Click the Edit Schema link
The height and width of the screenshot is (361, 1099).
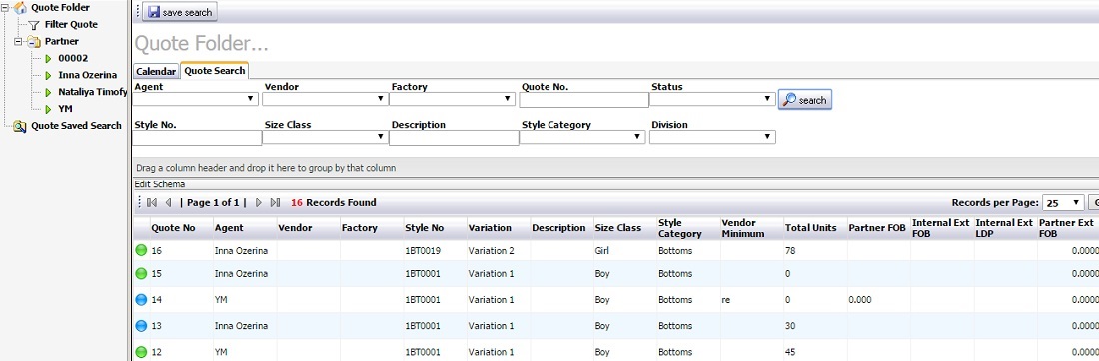point(160,184)
